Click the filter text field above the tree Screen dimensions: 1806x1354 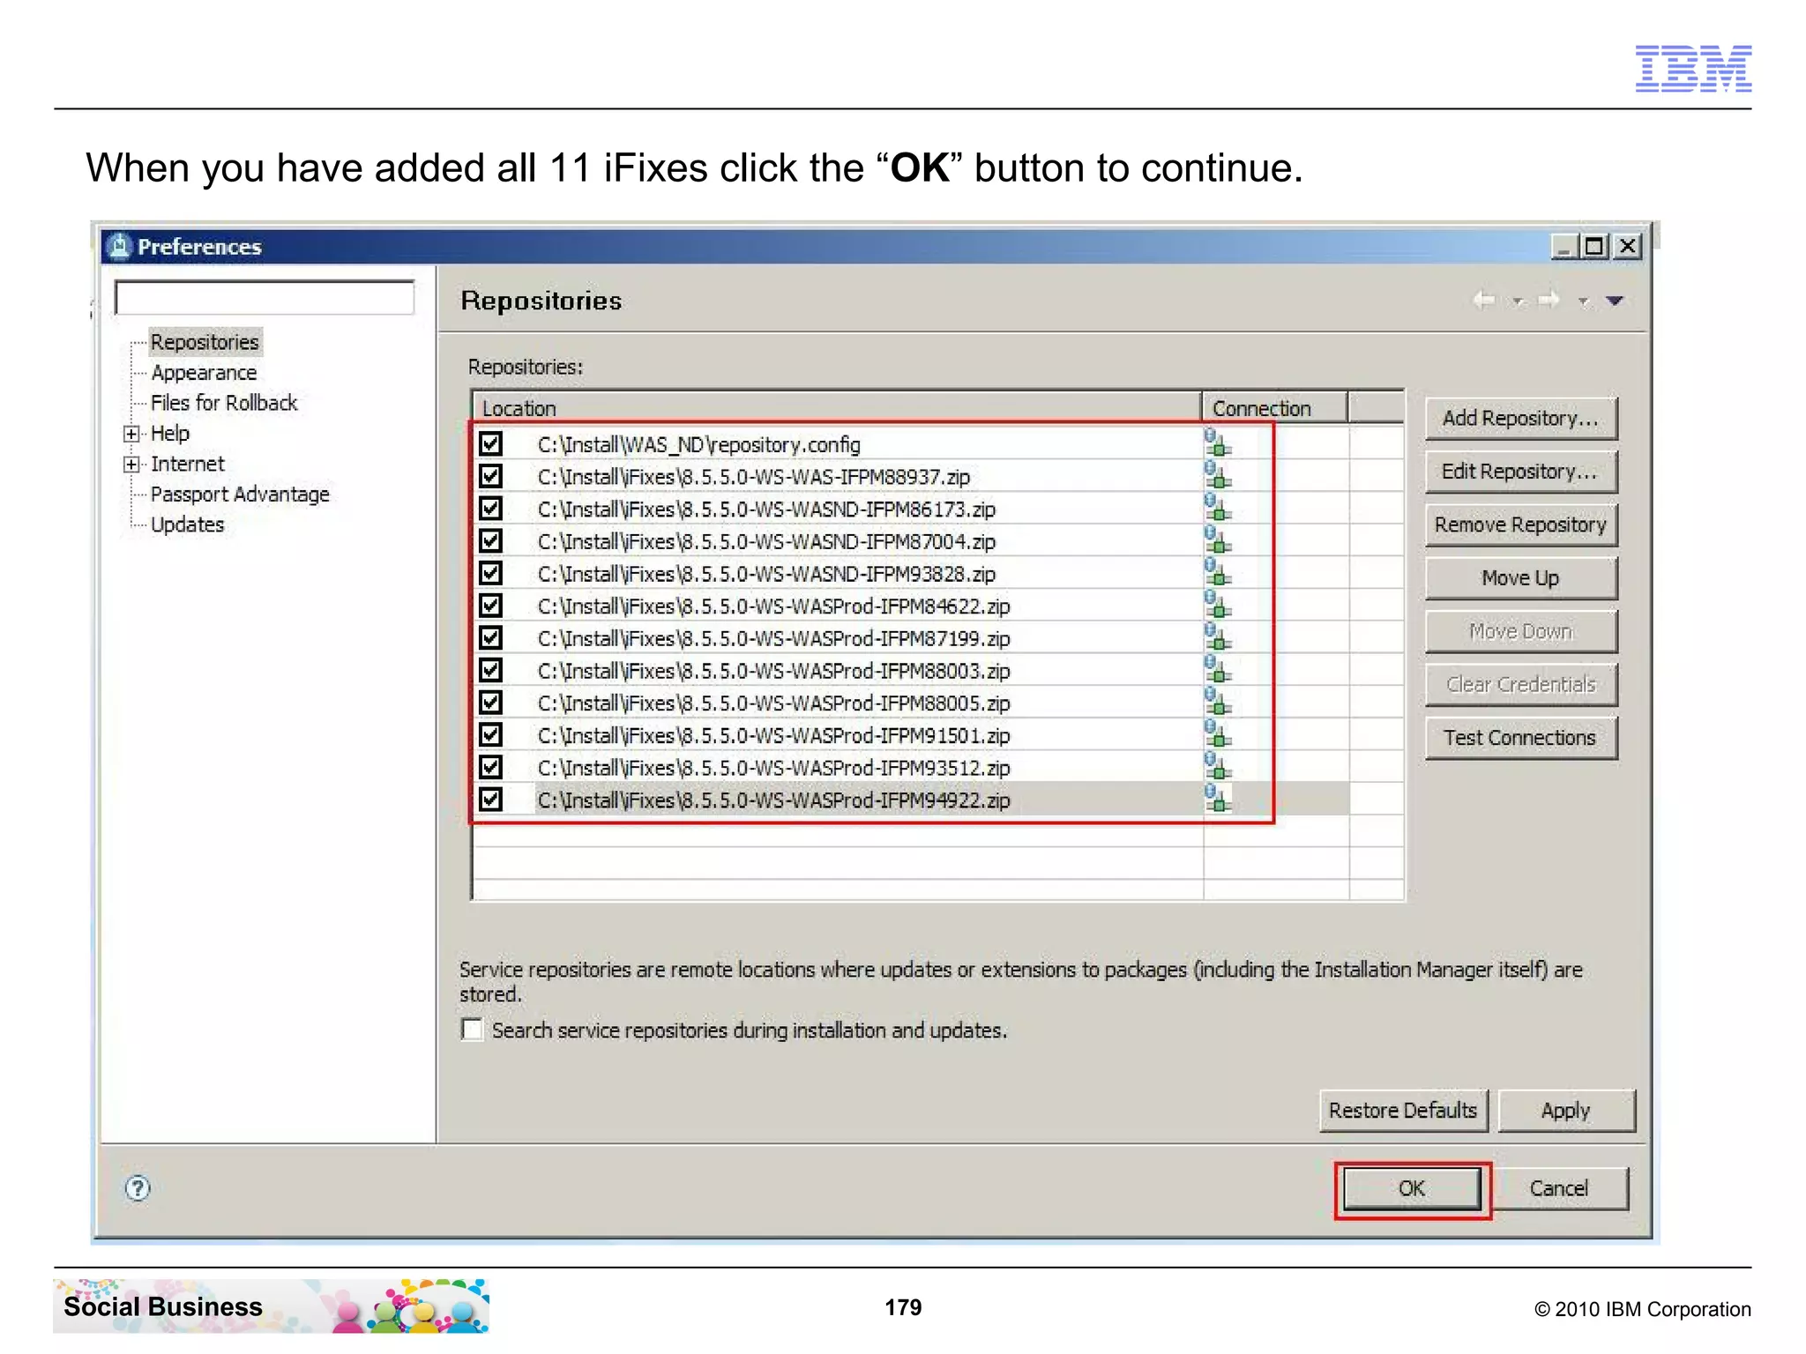click(265, 297)
